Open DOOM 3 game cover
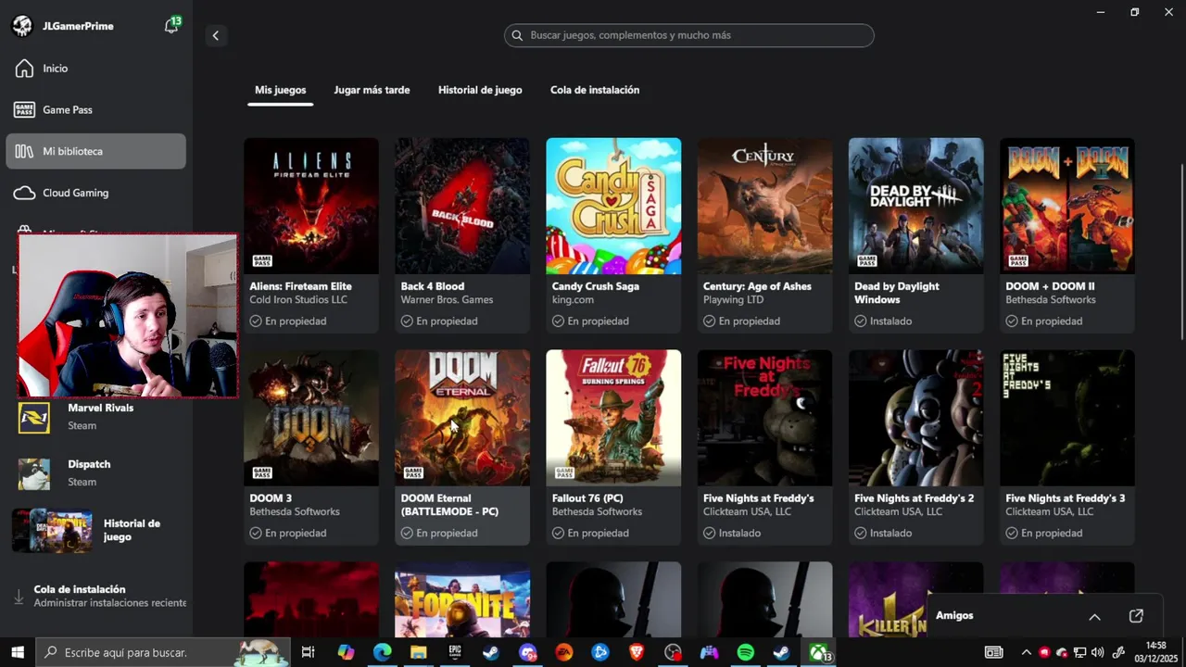This screenshot has width=1186, height=667. point(311,418)
